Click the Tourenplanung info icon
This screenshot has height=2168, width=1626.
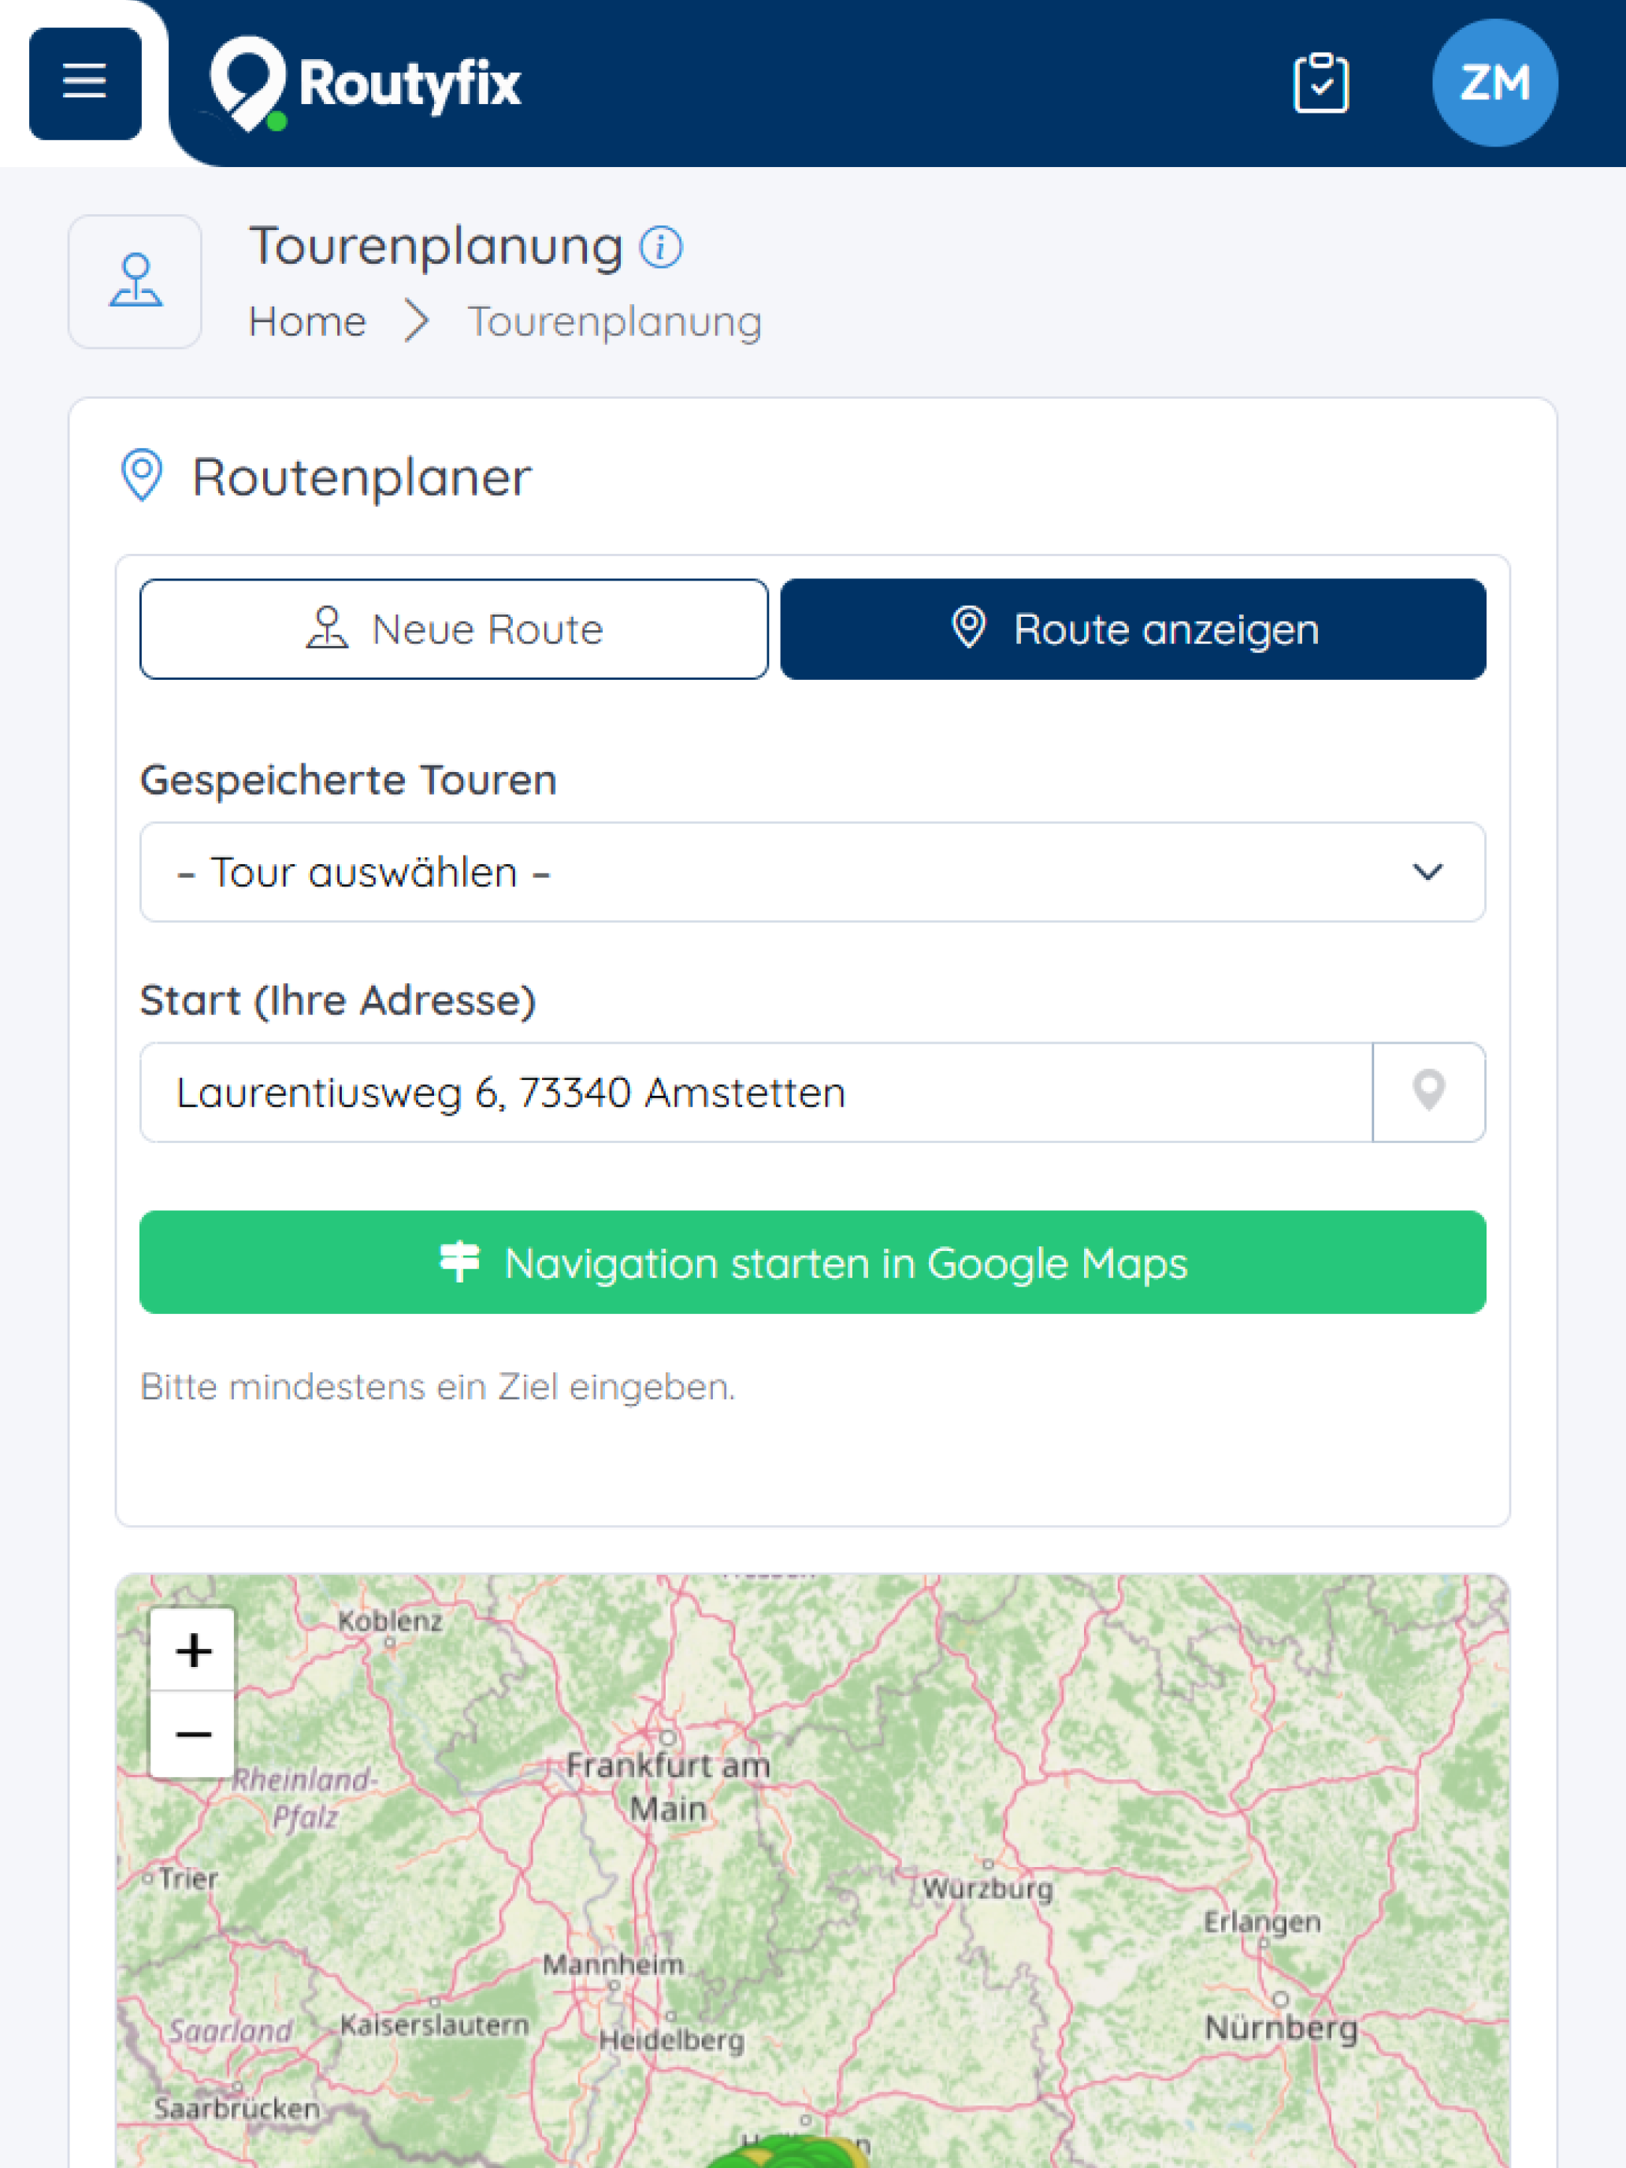(x=661, y=247)
